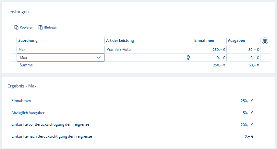
Task: Click the Einfügen text button
Action: [51, 27]
